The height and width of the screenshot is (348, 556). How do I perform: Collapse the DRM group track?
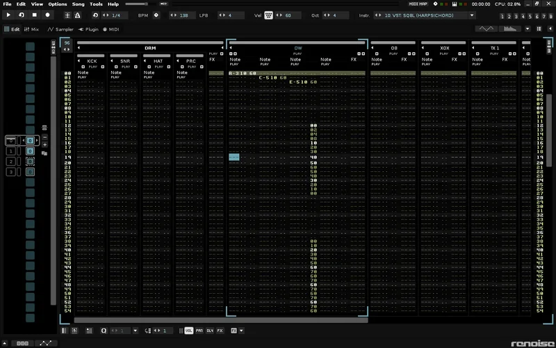click(79, 48)
